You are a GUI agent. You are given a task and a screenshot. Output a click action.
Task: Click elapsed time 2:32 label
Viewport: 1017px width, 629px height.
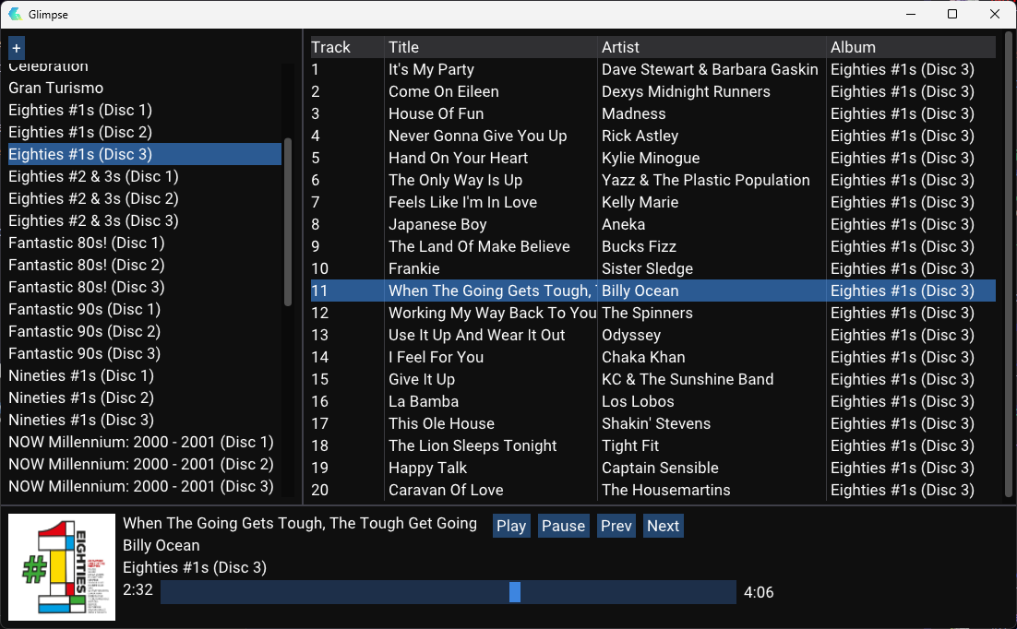click(x=138, y=589)
